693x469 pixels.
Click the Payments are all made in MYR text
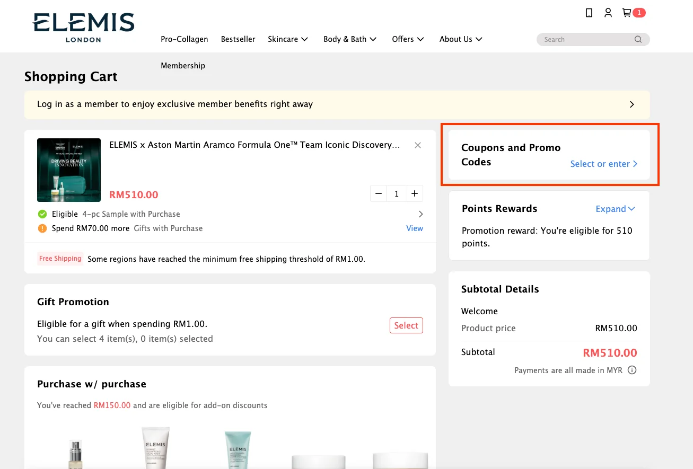pyautogui.click(x=568, y=370)
